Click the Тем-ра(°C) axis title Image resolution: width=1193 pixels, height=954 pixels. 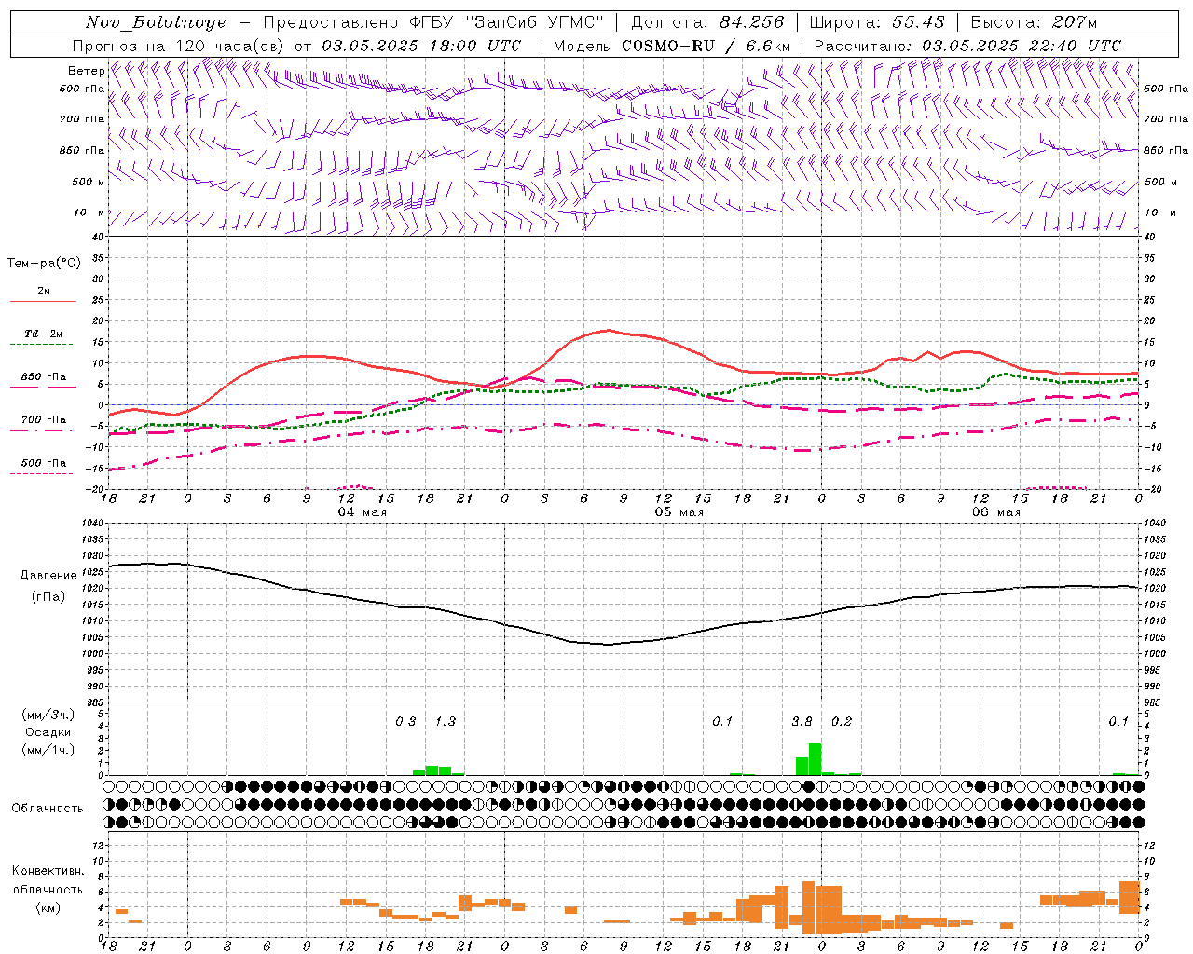pos(44,264)
